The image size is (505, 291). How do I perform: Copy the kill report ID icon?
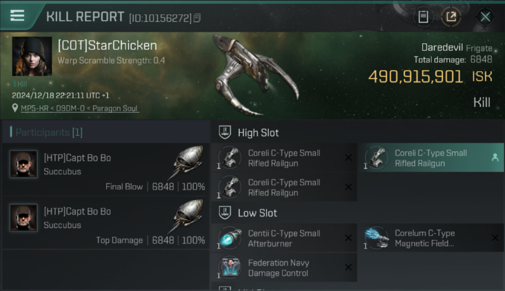tap(197, 18)
